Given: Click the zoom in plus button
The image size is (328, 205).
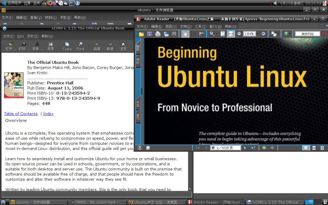Looking at the screenshot, I should tap(263, 34).
